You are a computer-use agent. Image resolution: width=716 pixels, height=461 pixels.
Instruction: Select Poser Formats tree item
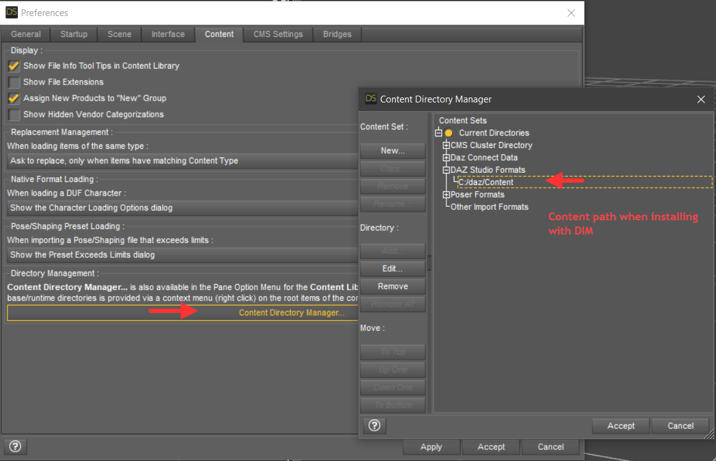pos(477,194)
